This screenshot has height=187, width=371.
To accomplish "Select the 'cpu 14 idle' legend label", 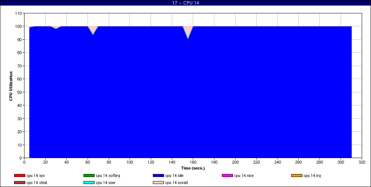I will [174, 175].
